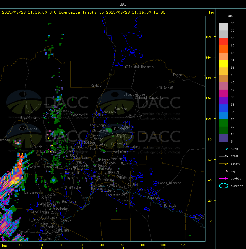The height and width of the screenshot is (249, 246).
Task: Click the 'Ugarteche' label on map
Action: [x=73, y=187]
